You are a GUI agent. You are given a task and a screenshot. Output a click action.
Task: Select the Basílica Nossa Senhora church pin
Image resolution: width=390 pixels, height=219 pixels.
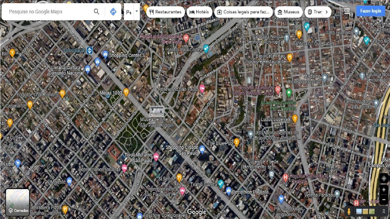click(x=362, y=76)
